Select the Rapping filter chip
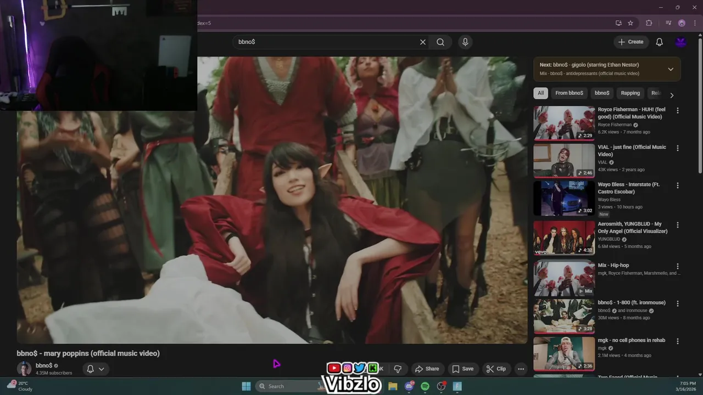Viewport: 703px width, 395px height. (x=631, y=93)
